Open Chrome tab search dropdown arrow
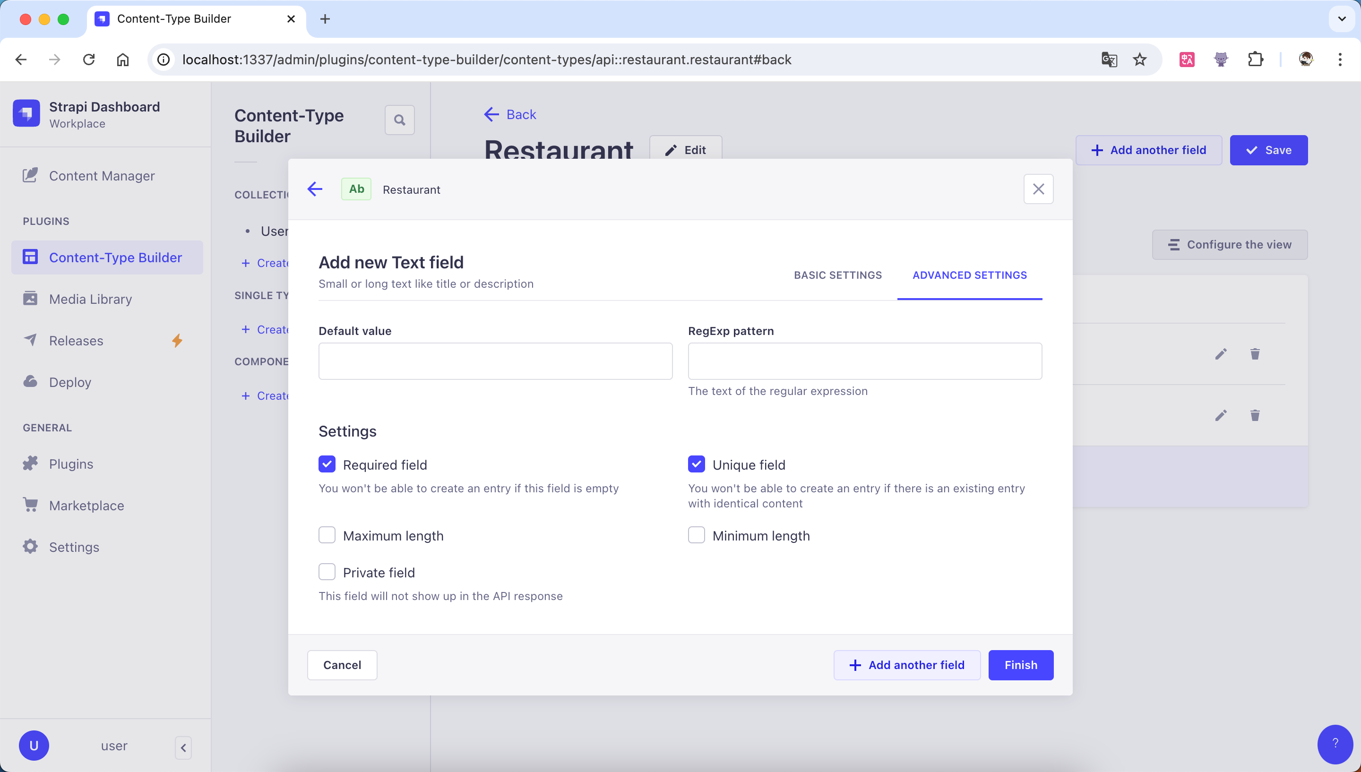Viewport: 1361px width, 772px height. pos(1341,19)
